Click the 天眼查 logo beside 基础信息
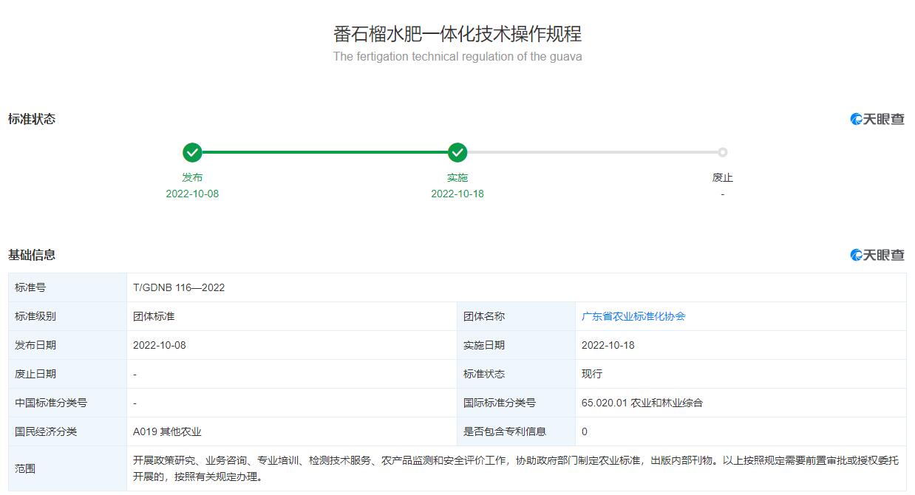Image resolution: width=915 pixels, height=495 pixels. pyautogui.click(x=877, y=255)
